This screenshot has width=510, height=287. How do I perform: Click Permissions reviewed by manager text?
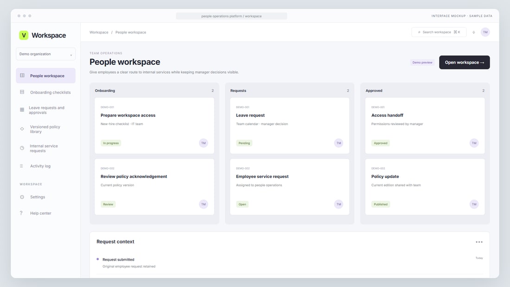coord(397,124)
